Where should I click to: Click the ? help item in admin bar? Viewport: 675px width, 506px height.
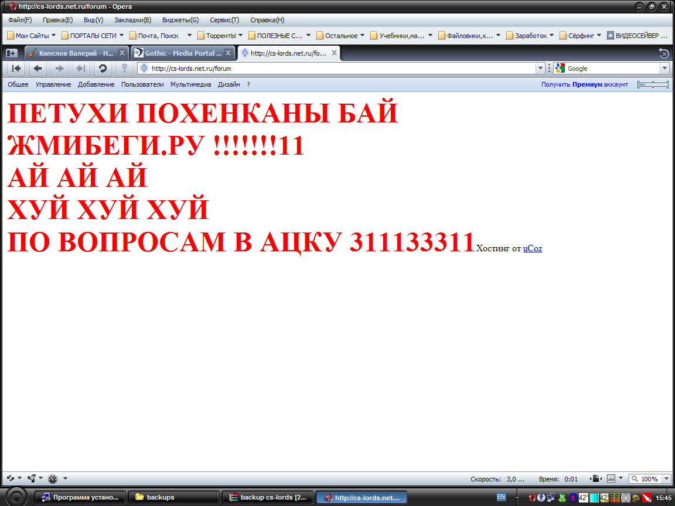pyautogui.click(x=248, y=84)
